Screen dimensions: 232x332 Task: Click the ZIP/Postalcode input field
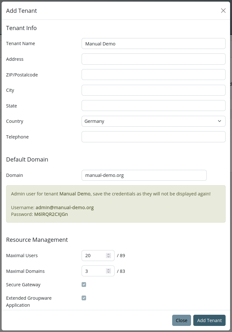[x=153, y=75]
